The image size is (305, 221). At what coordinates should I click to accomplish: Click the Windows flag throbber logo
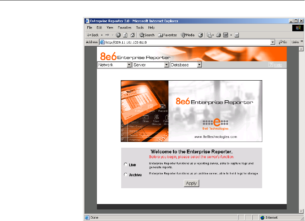tap(298, 28)
